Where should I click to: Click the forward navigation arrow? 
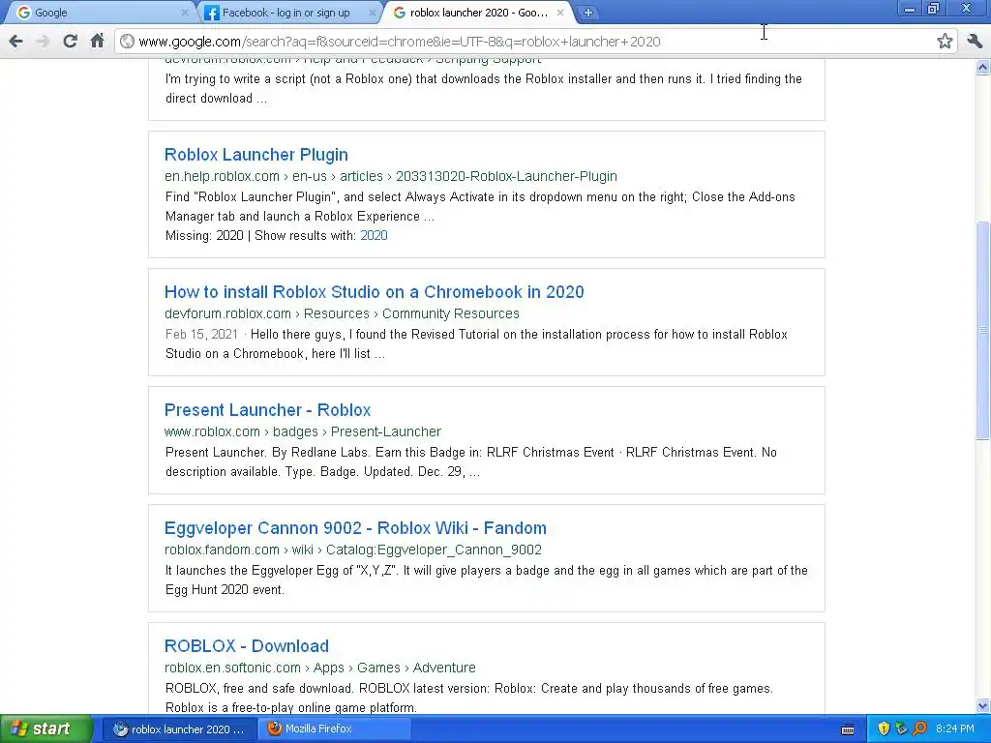pos(43,42)
